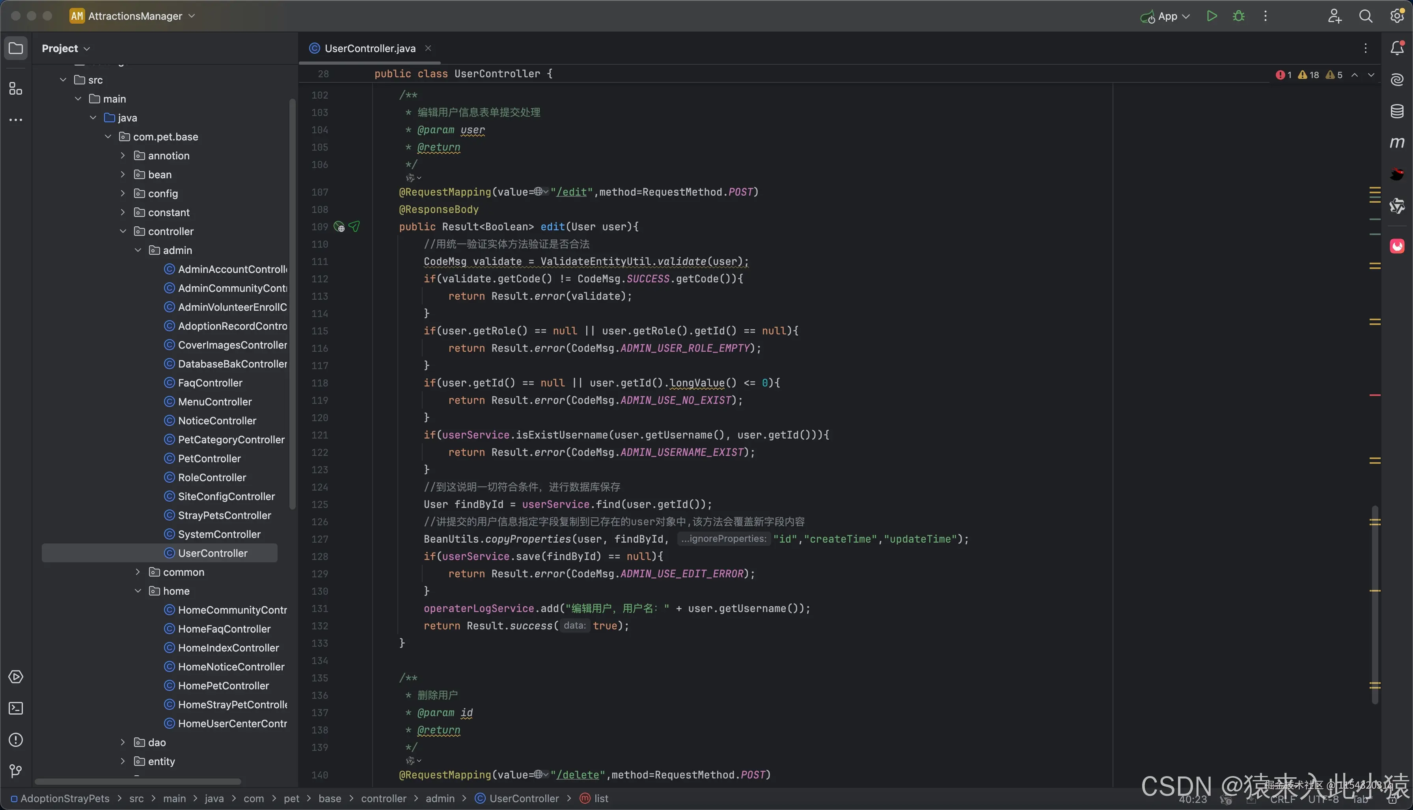
Task: Expand the bean package
Action: [x=123, y=175]
